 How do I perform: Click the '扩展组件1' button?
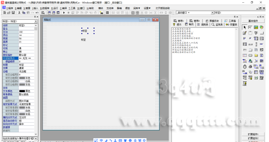point(253,134)
